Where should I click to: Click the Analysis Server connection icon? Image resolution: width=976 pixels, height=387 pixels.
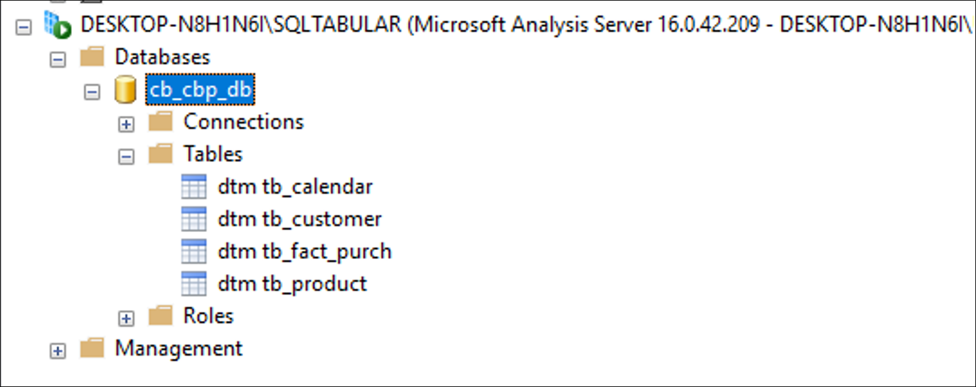[x=57, y=26]
